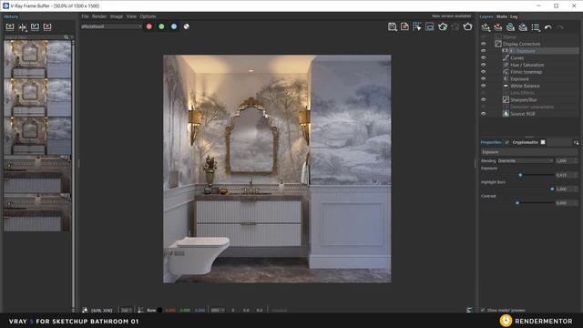Click the save image icon in top toolbar
This screenshot has width=583, height=328.
tap(393, 26)
